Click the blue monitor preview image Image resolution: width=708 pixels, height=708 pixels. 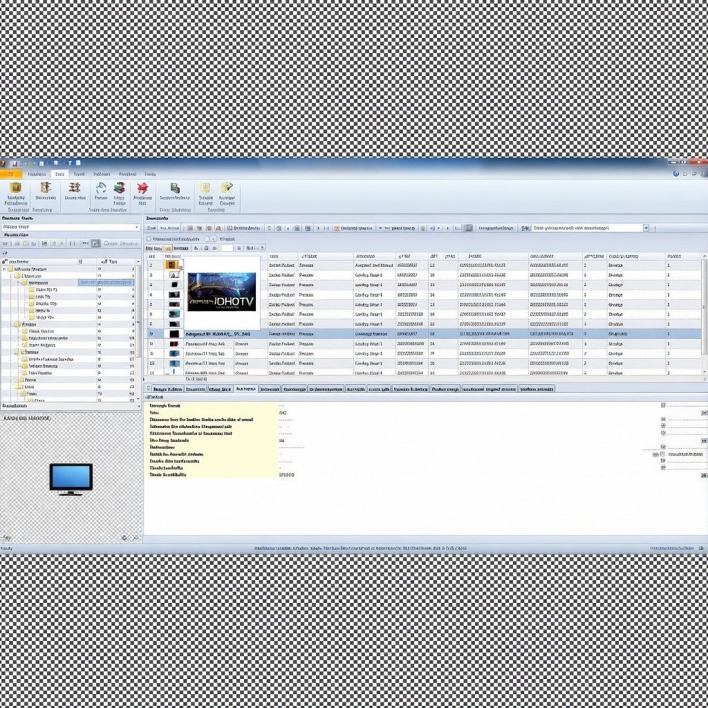click(71, 478)
